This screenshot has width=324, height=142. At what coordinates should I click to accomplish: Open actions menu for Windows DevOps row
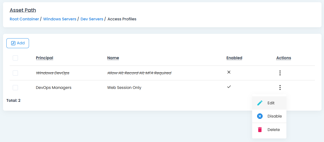[280, 73]
